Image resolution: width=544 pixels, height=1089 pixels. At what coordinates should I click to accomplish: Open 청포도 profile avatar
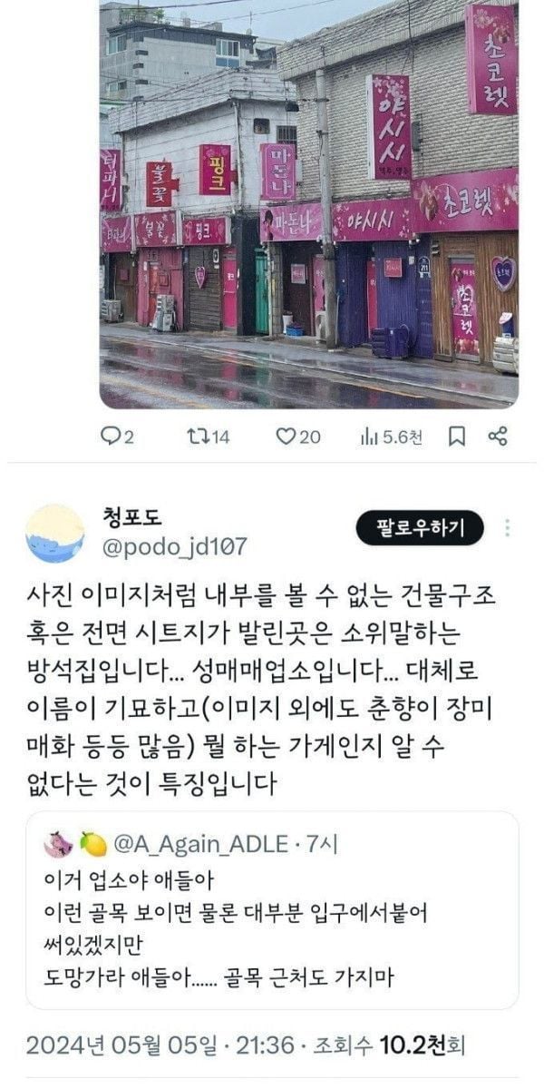coord(55,533)
